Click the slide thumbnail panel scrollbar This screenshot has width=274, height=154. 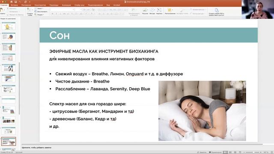click(19, 89)
